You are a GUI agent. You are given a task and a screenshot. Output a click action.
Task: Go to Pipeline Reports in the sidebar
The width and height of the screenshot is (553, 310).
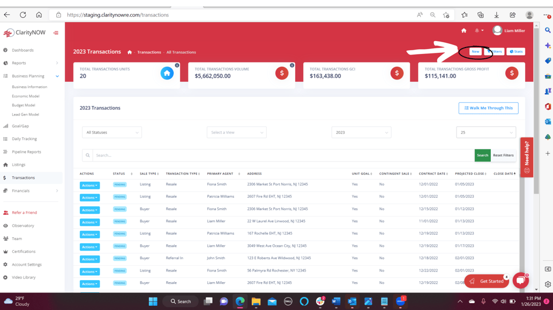(26, 152)
